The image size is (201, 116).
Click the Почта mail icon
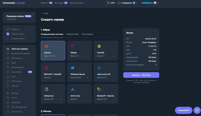8,98
